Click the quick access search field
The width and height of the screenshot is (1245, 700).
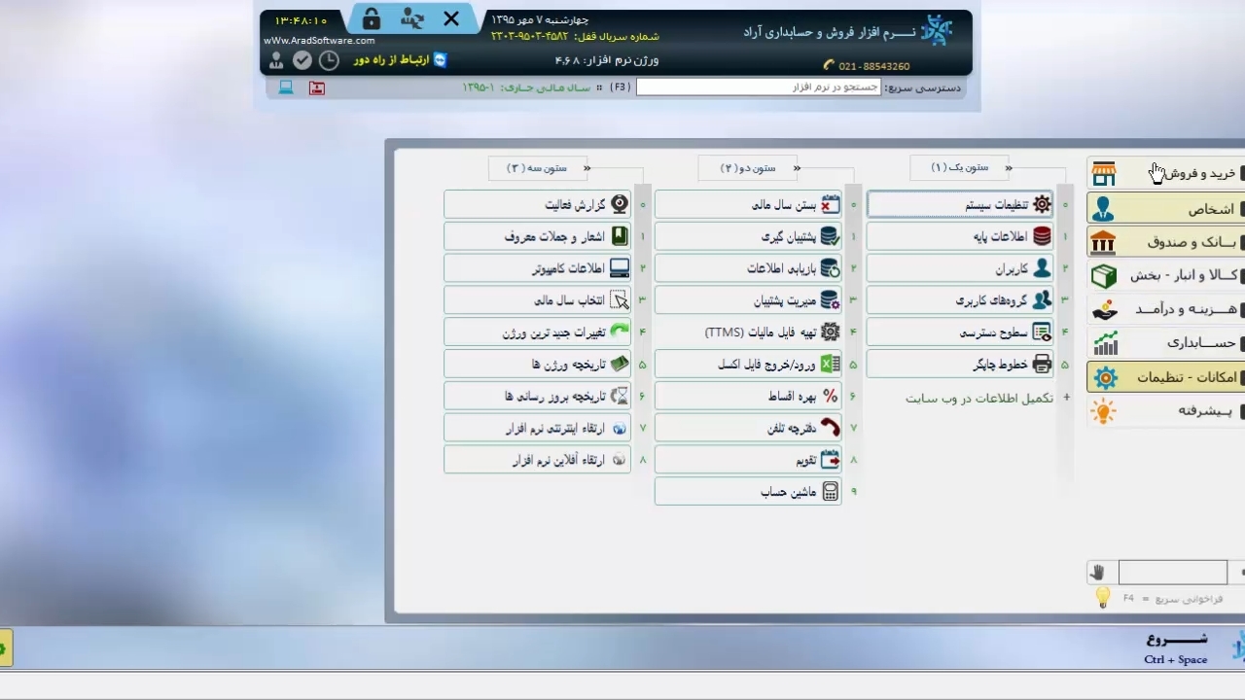click(758, 87)
